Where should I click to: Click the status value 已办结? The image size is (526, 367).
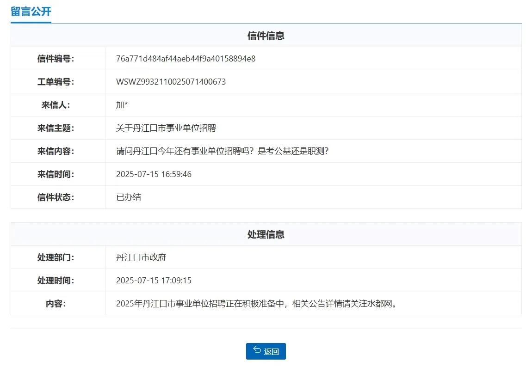click(129, 197)
